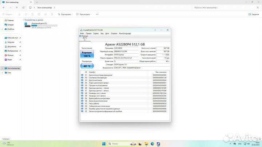Select the disk tab 'Хорошо 40 °C C:'
Screen dimensions: 262x147
coord(85,38)
